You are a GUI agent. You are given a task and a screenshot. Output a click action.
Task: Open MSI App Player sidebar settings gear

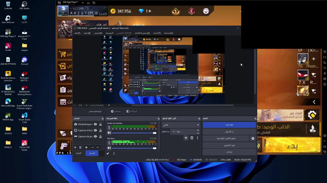tap(325, 135)
